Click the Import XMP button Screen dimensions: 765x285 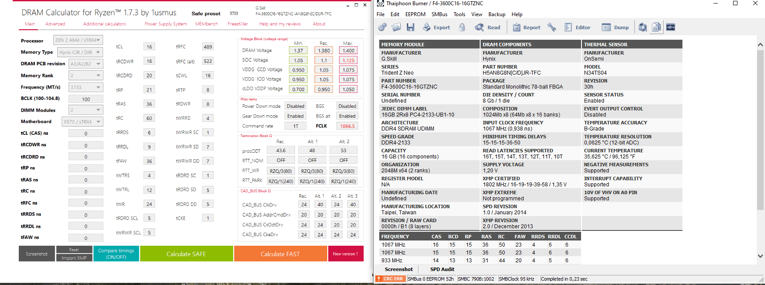pos(74,258)
